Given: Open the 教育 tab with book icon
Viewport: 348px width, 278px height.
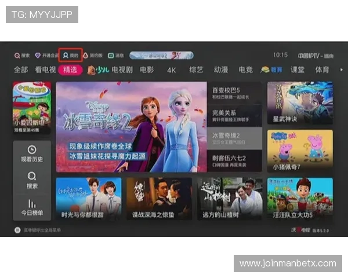Looking at the screenshot, I should click(271, 70).
